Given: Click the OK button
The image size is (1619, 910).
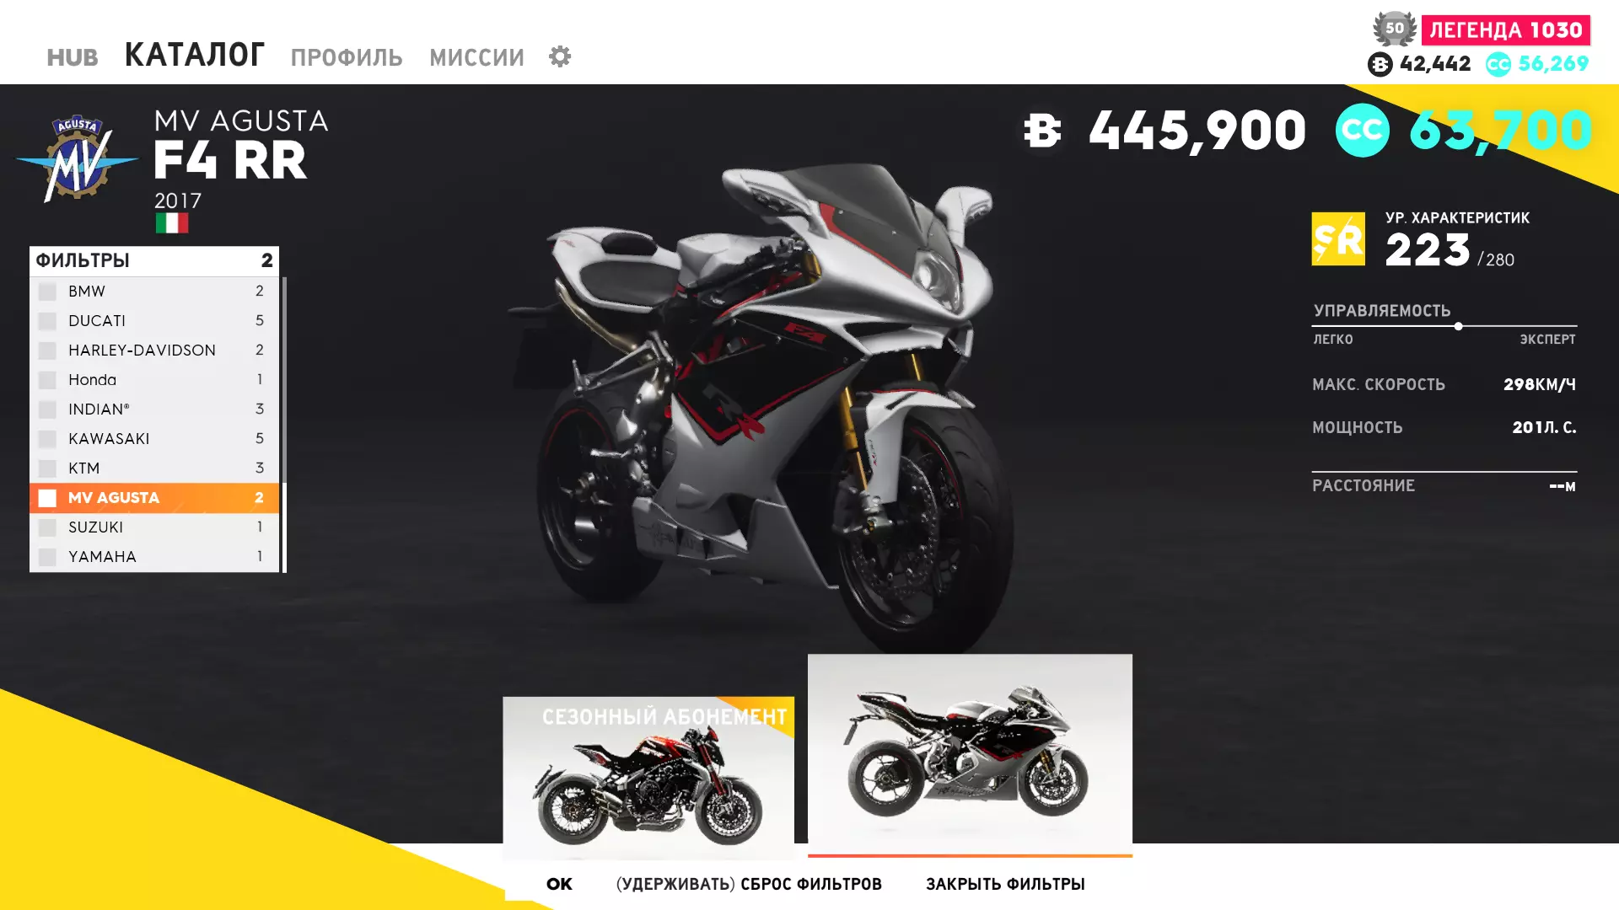Looking at the screenshot, I should (x=559, y=884).
